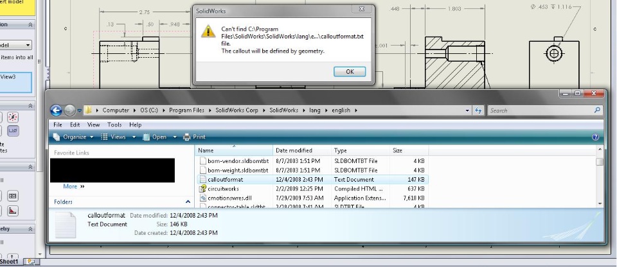Sort by the Name column header
Viewport: 617px width, 267px height.
234,150
